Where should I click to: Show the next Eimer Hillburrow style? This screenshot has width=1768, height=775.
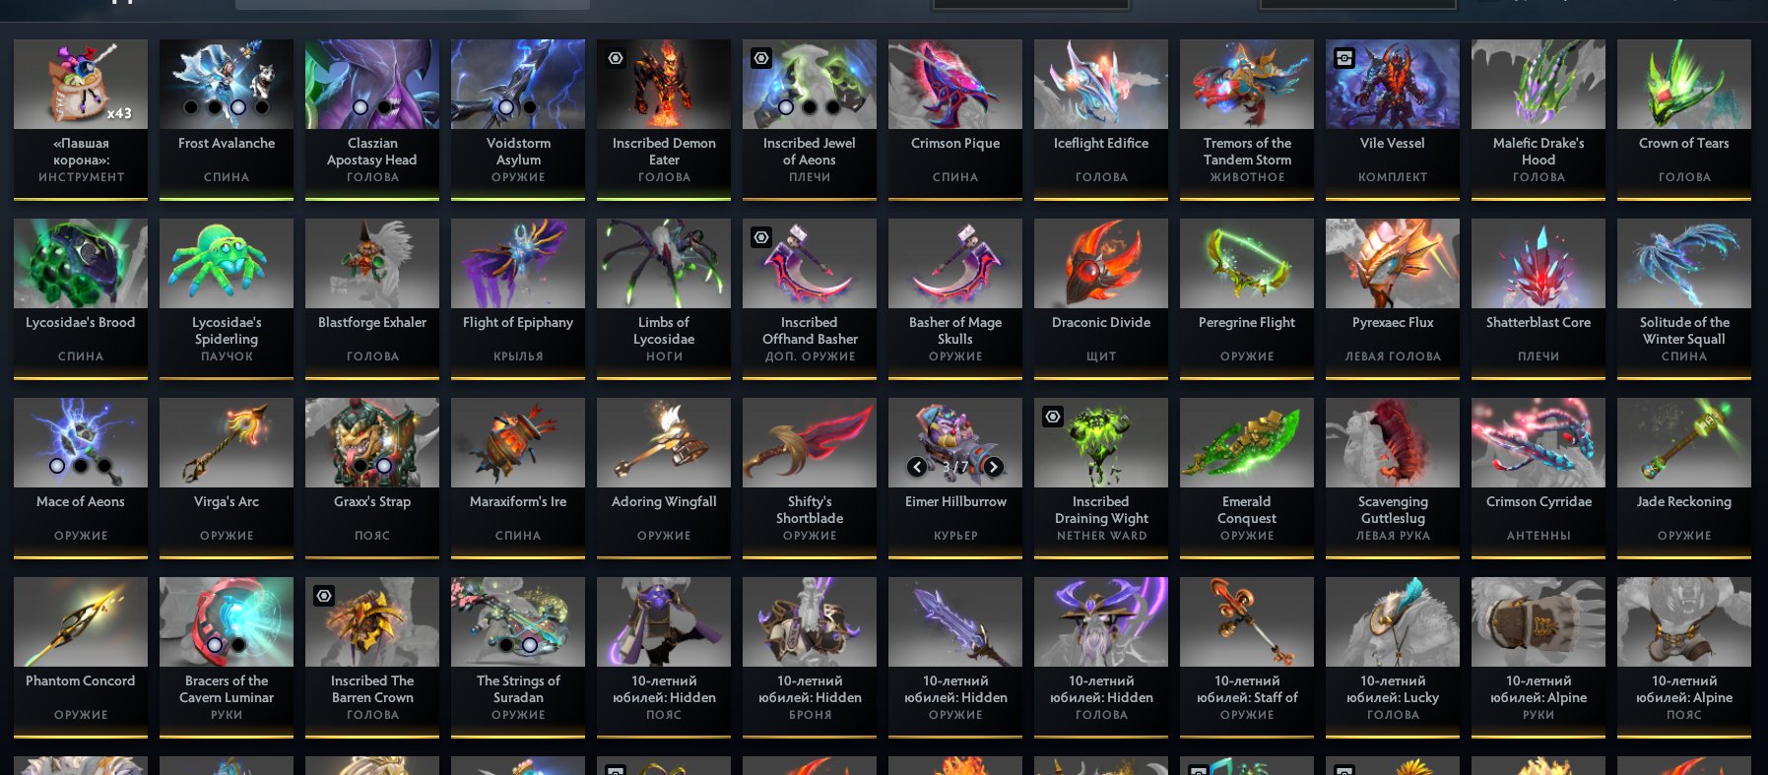[x=993, y=467]
